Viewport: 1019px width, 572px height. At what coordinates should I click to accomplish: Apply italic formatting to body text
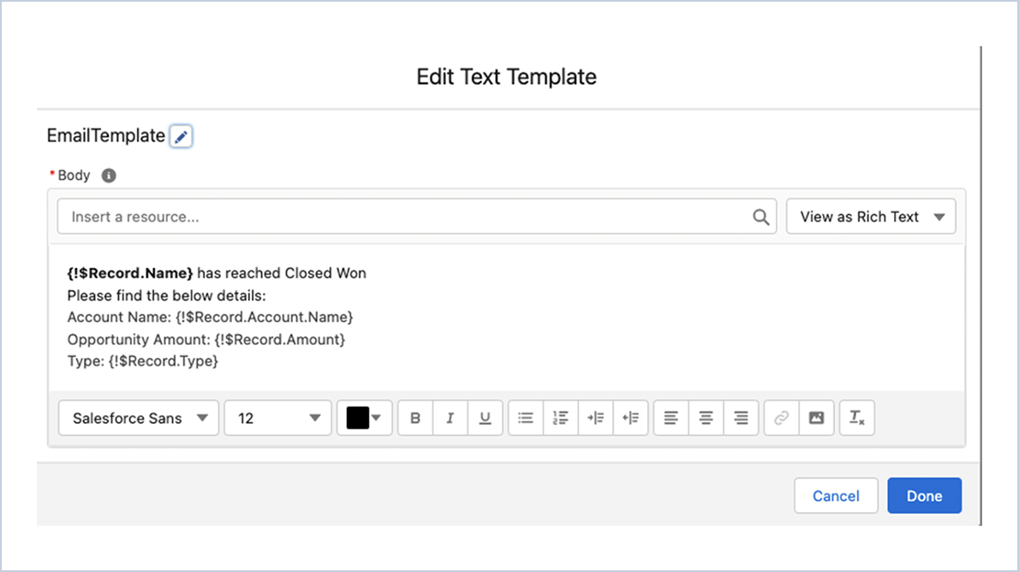coord(450,418)
